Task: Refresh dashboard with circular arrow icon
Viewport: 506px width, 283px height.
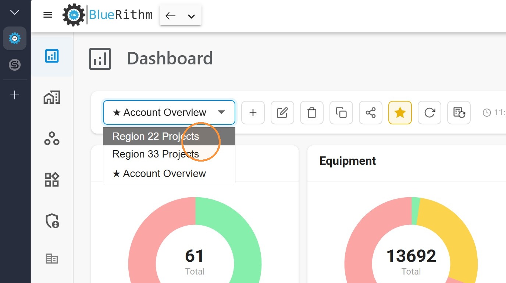Action: (430, 113)
